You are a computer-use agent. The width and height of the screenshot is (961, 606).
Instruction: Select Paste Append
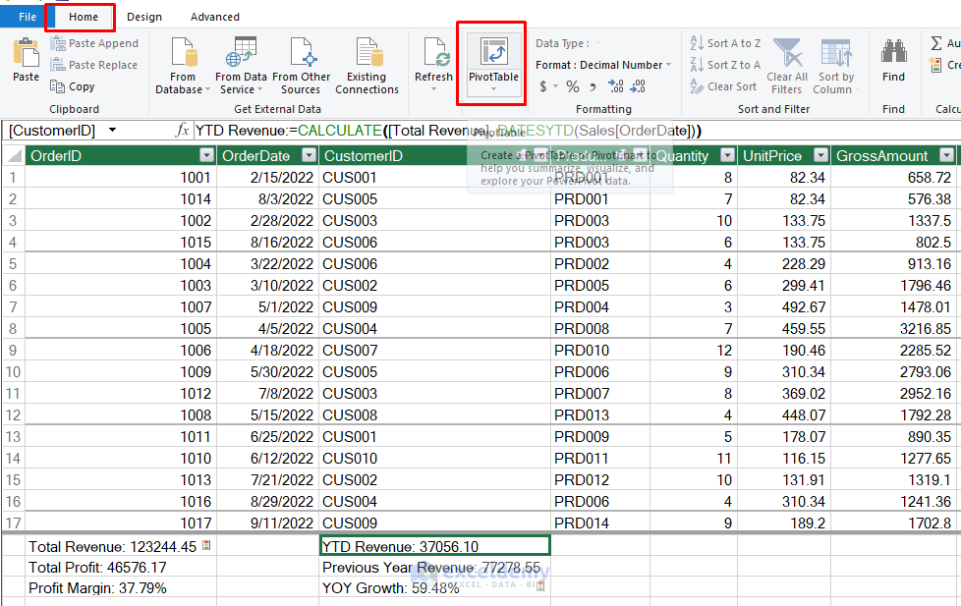tap(95, 43)
